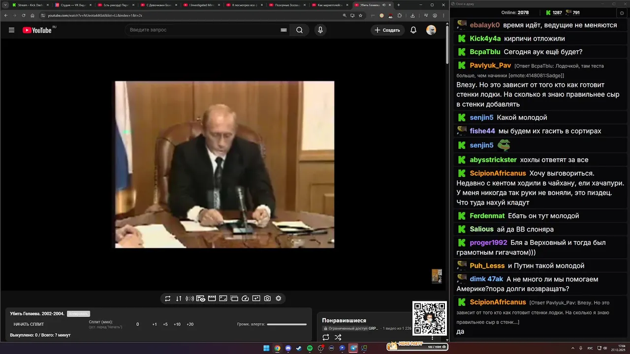Mute the Убить Гелаева tab audio
This screenshot has width=630, height=354.
(383, 5)
